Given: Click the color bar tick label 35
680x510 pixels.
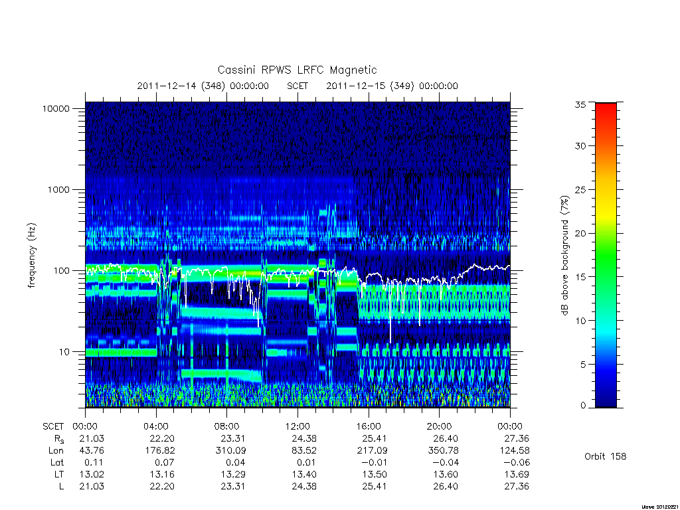Looking at the screenshot, I should (580, 104).
